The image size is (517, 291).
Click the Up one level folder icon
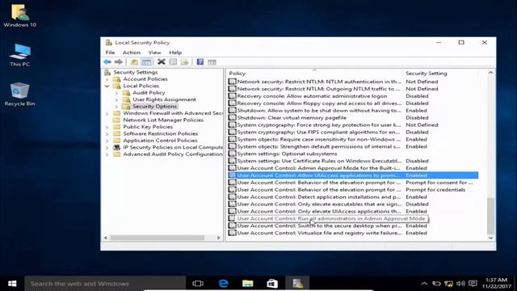[x=134, y=62]
